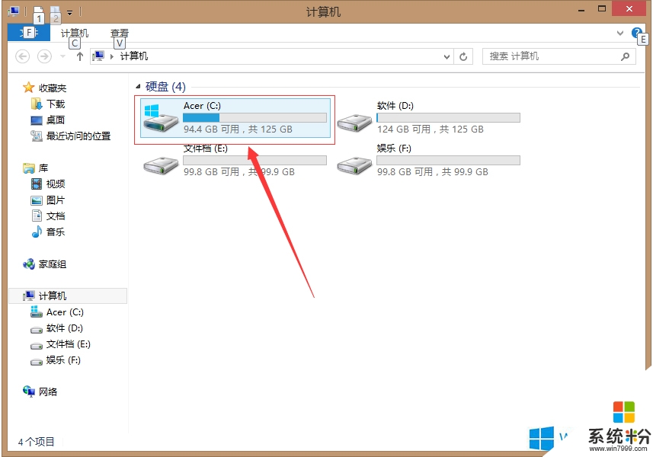Collapse the 硬盘 (4) group

click(x=138, y=87)
